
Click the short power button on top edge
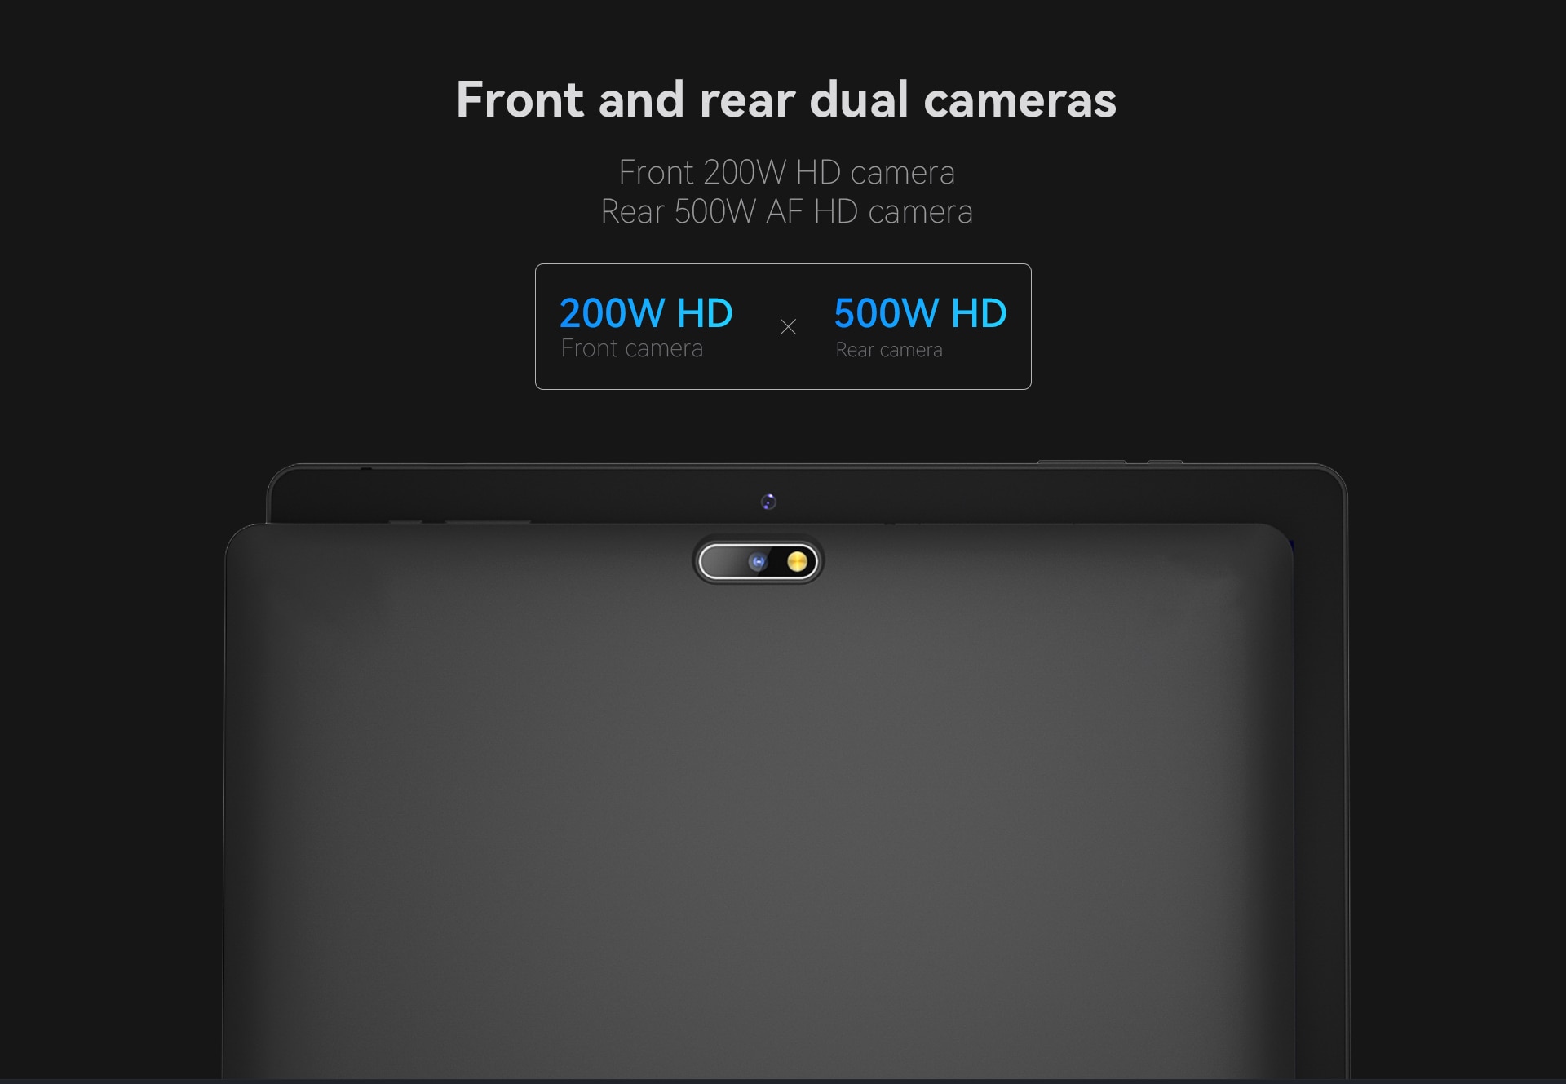click(1165, 462)
